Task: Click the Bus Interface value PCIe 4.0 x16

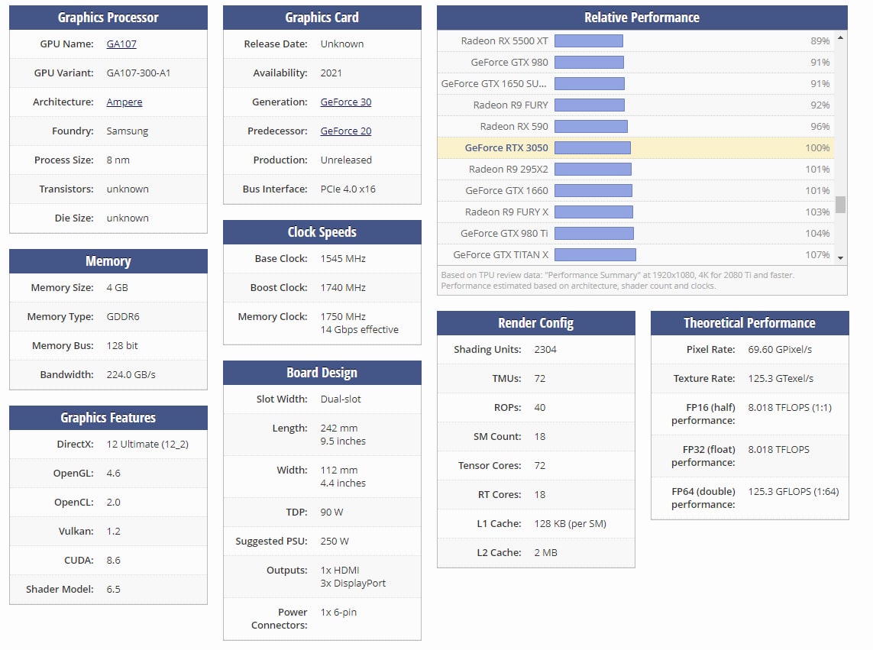Action: coord(348,189)
